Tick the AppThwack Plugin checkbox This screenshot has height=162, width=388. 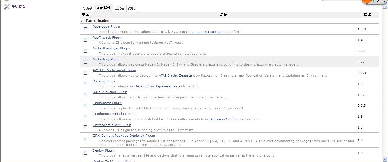coord(86,40)
